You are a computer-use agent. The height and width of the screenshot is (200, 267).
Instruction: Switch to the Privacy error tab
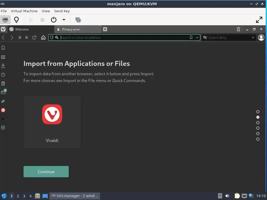(77, 29)
